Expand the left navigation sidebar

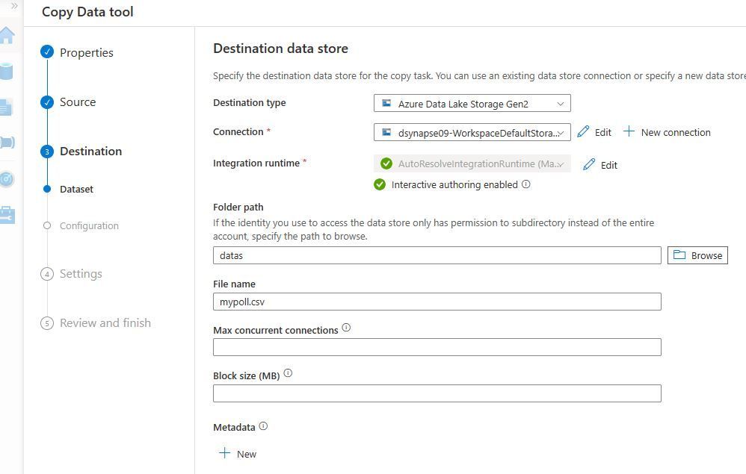click(x=13, y=6)
